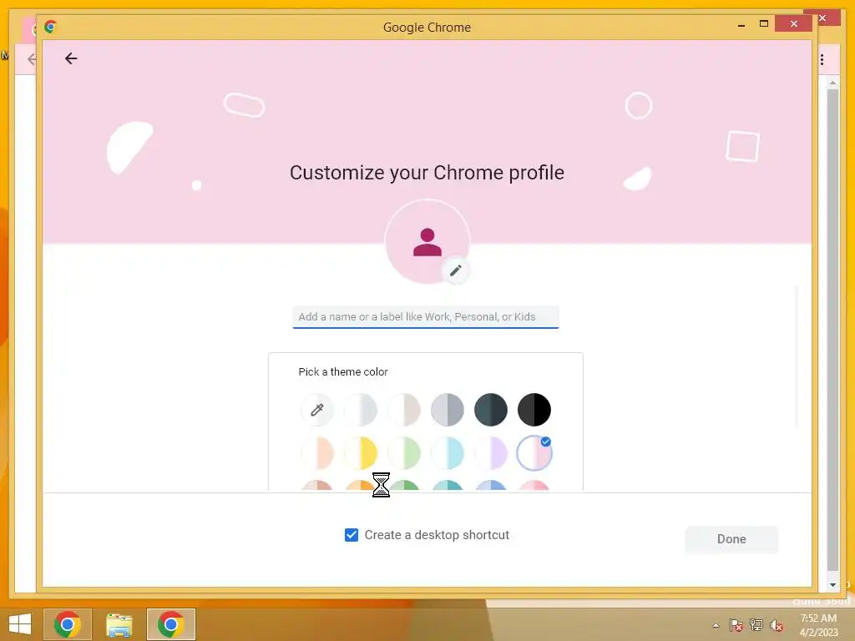The image size is (855, 641).
Task: Click scrollbar up arrow in background window
Action: [832, 83]
